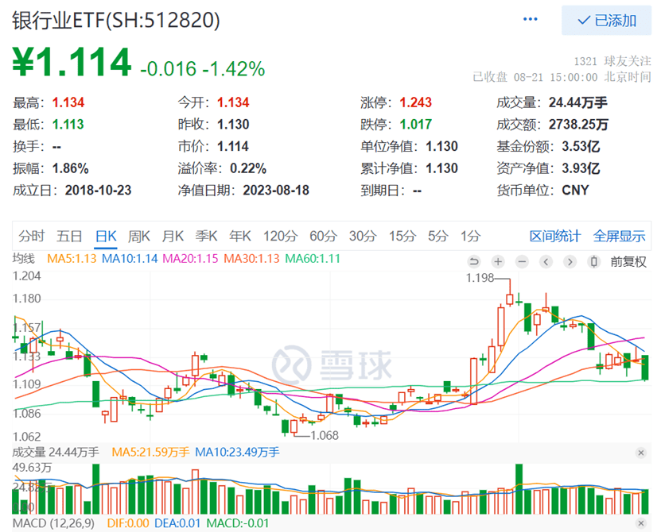Zoom in the K-line chart with plus icon
Screen dimensions: 661x532
(x=498, y=261)
